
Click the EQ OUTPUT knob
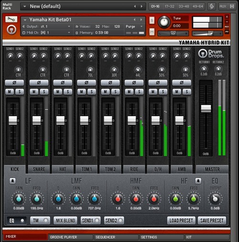[x=215, y=199]
